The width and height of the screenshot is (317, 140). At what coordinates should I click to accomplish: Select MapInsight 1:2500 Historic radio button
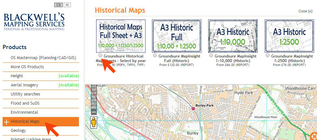click(267, 56)
